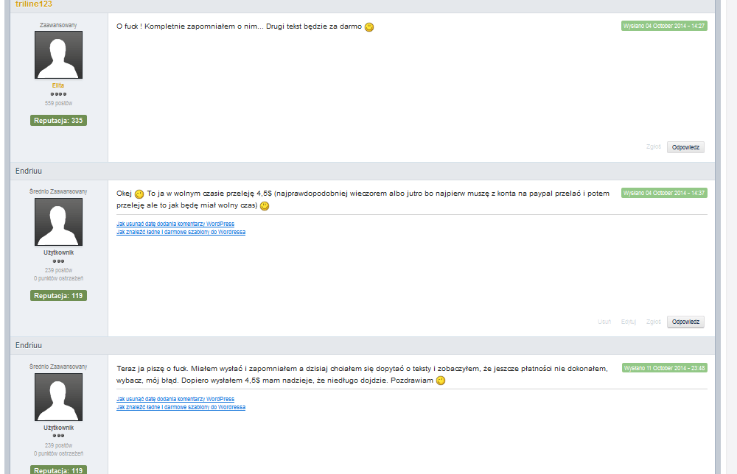737x474 pixels.
Task: Open triline123's profile avatar image
Action: [58, 54]
